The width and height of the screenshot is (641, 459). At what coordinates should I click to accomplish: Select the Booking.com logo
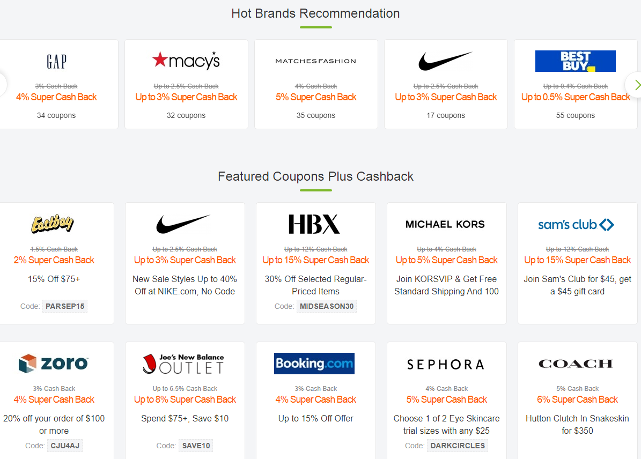tap(314, 364)
